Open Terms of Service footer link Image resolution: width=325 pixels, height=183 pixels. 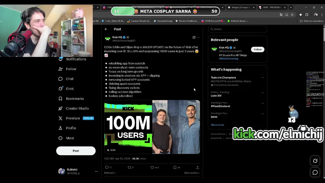218,134
